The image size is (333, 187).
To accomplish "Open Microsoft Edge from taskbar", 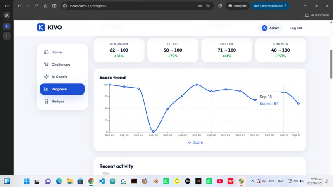I will pos(59,181).
